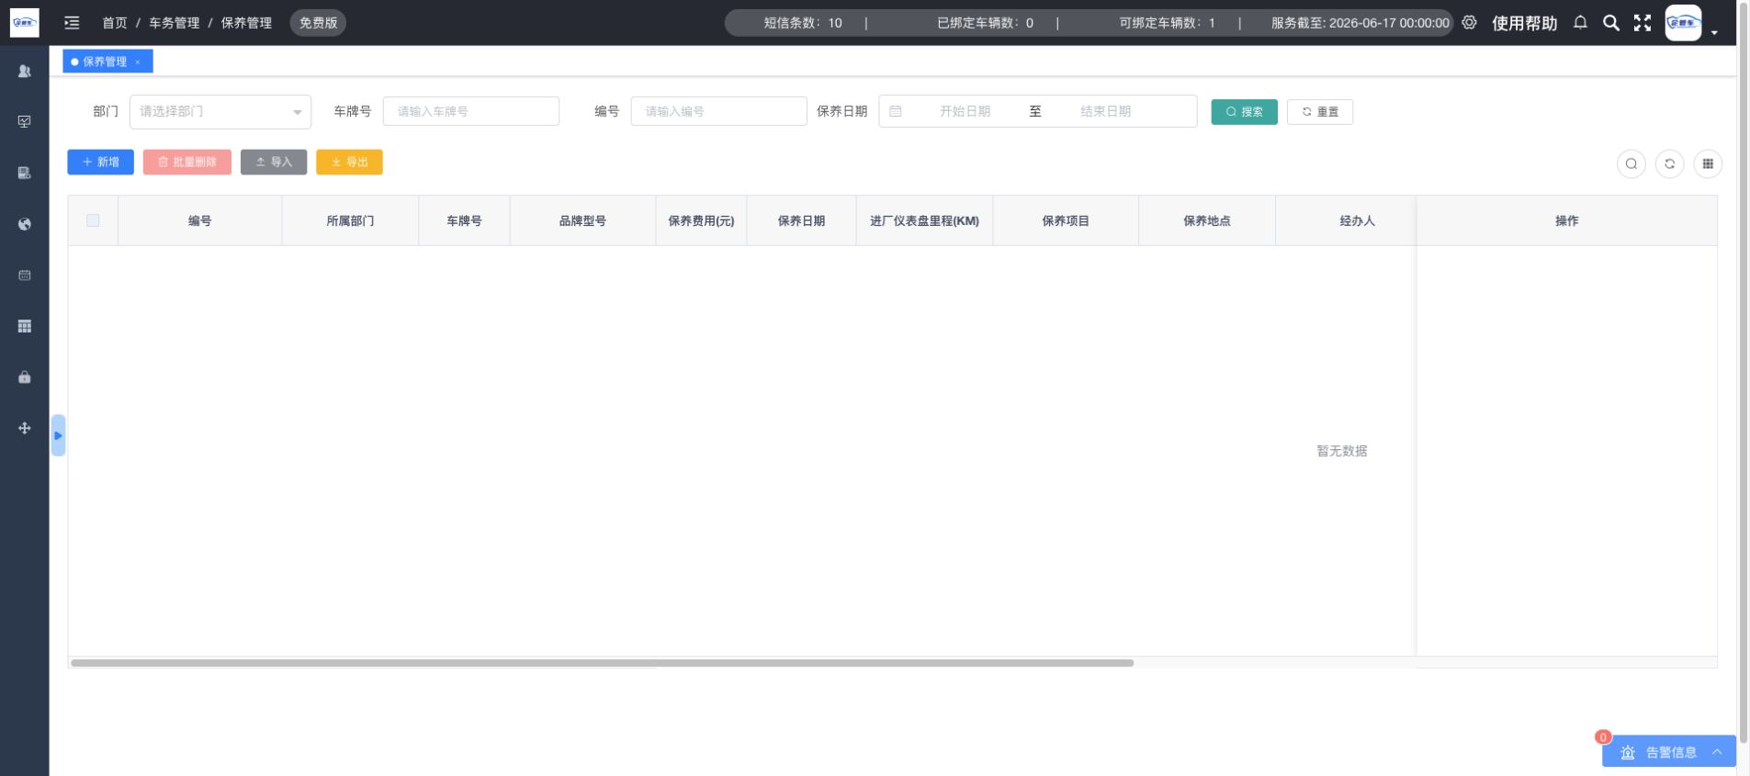Click the 编号 column header
Image resolution: width=1750 pixels, height=776 pixels.
[x=199, y=220]
